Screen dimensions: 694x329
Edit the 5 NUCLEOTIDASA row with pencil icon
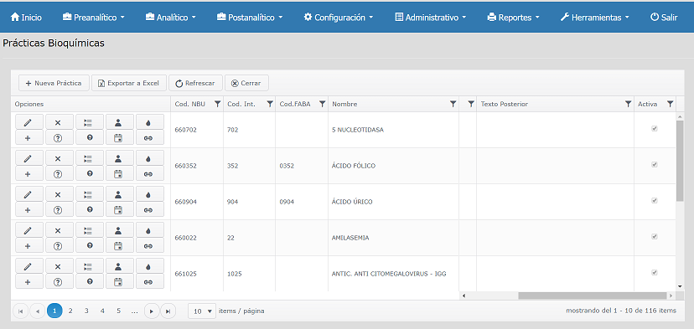coord(29,122)
